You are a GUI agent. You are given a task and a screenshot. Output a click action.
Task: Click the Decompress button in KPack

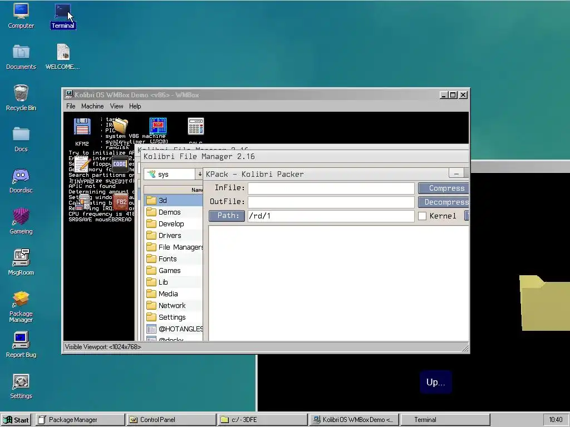click(x=444, y=202)
